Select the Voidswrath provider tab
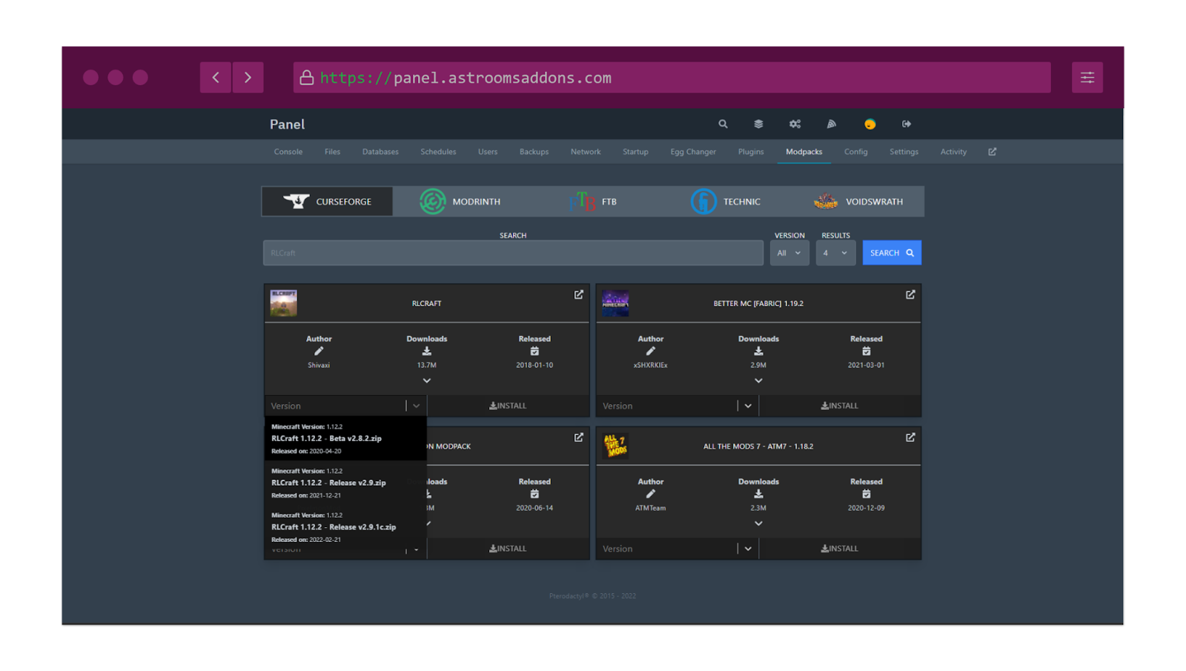Screen dimensions: 1186x671 (858, 201)
